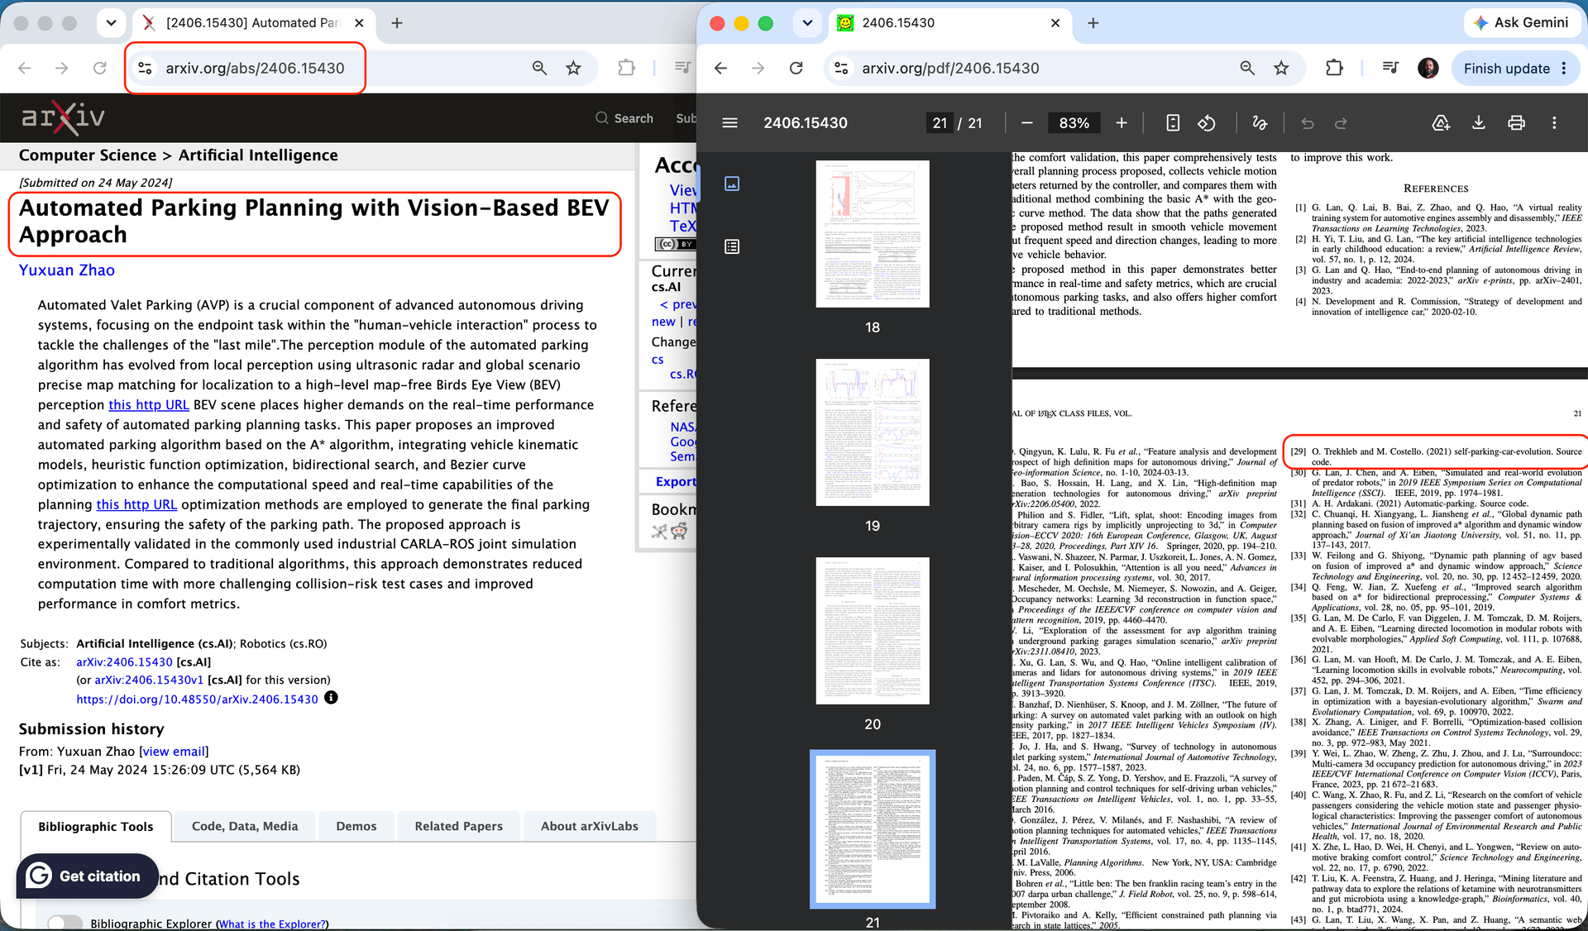Open the PDF viewer more actions menu
This screenshot has width=1588, height=931.
(x=1554, y=123)
